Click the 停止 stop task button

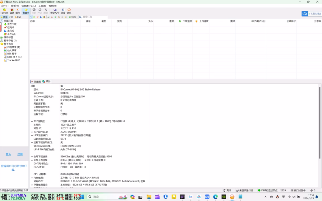point(40,11)
